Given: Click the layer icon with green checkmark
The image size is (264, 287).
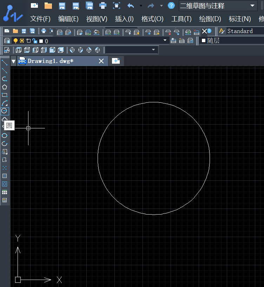Looking at the screenshot, I should (88, 32).
